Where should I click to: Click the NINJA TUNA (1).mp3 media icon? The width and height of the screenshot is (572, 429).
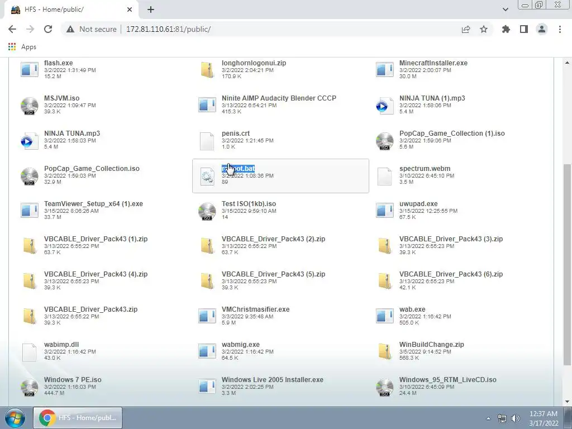pyautogui.click(x=384, y=106)
